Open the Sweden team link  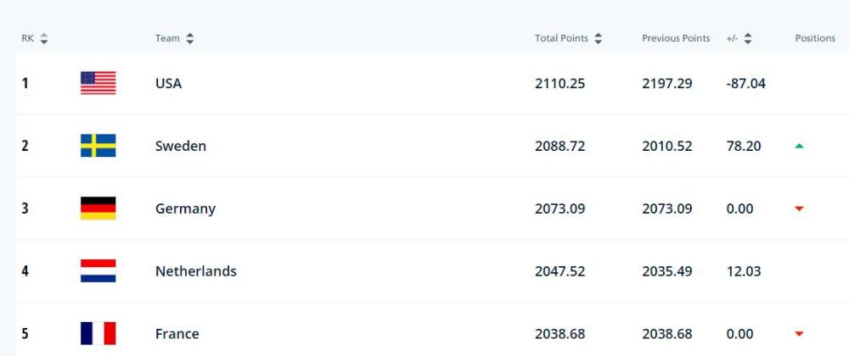(x=181, y=146)
